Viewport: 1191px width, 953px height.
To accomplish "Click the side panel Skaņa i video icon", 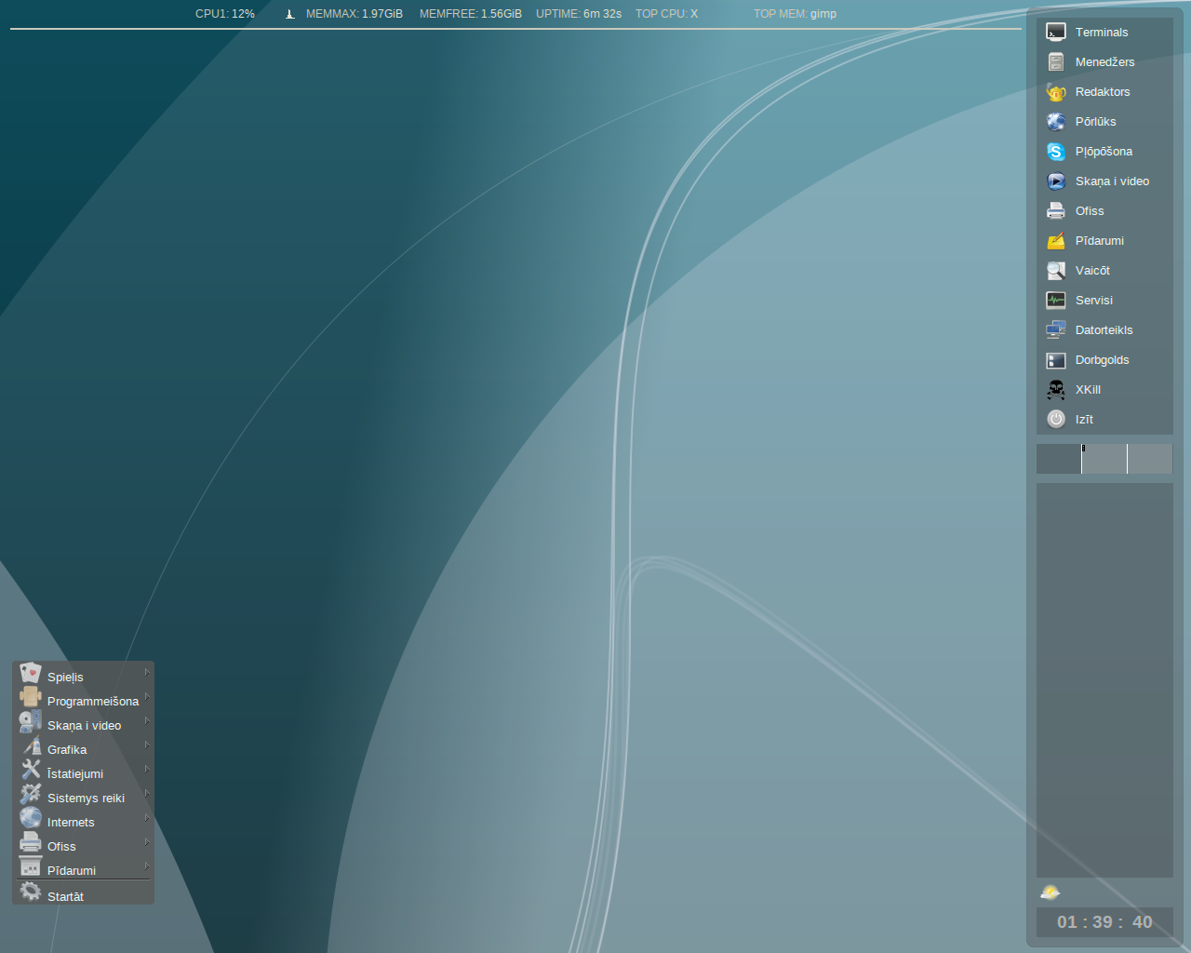I will [1056, 181].
